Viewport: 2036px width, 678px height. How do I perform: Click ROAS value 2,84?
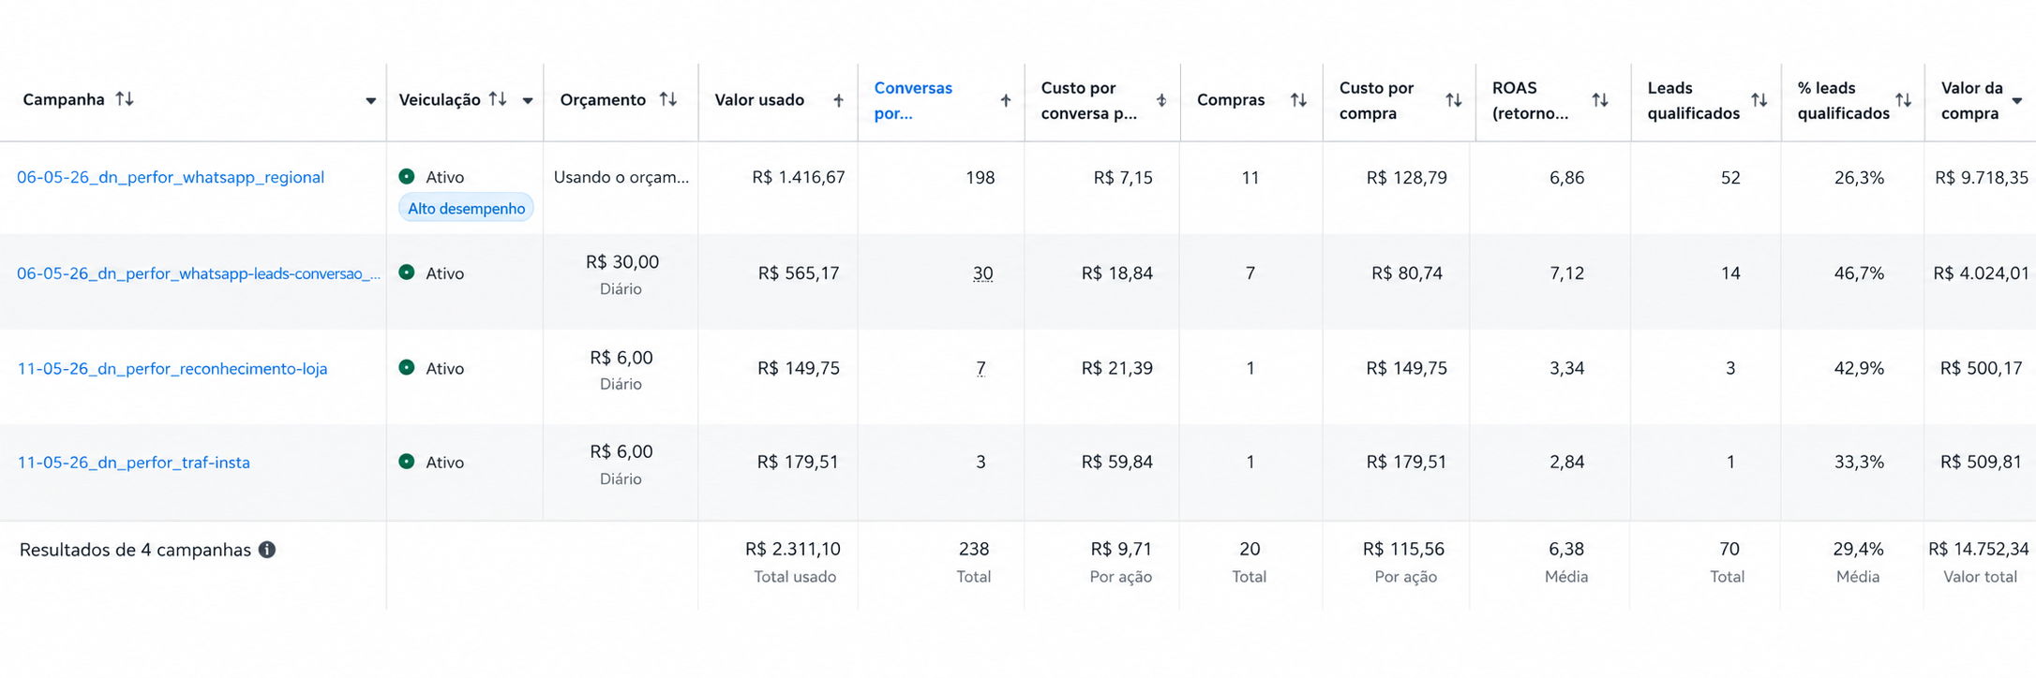[x=1567, y=462]
